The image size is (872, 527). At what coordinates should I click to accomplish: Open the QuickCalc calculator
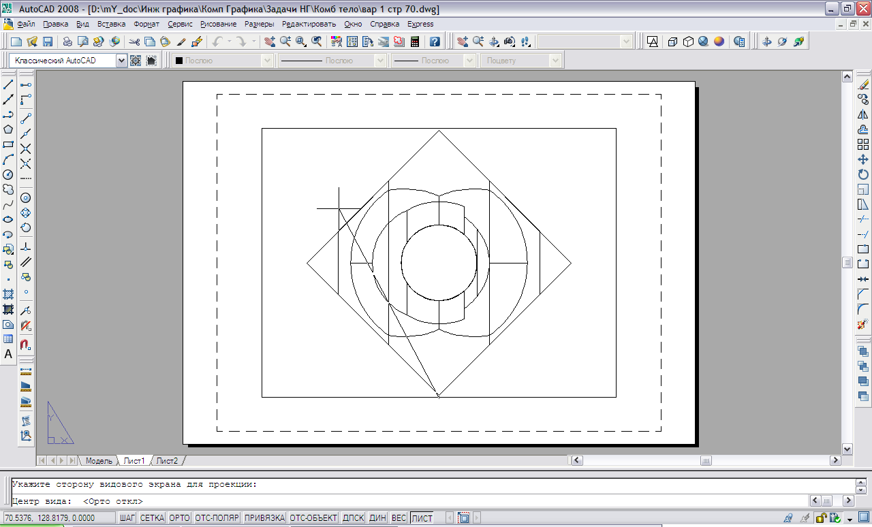point(414,42)
